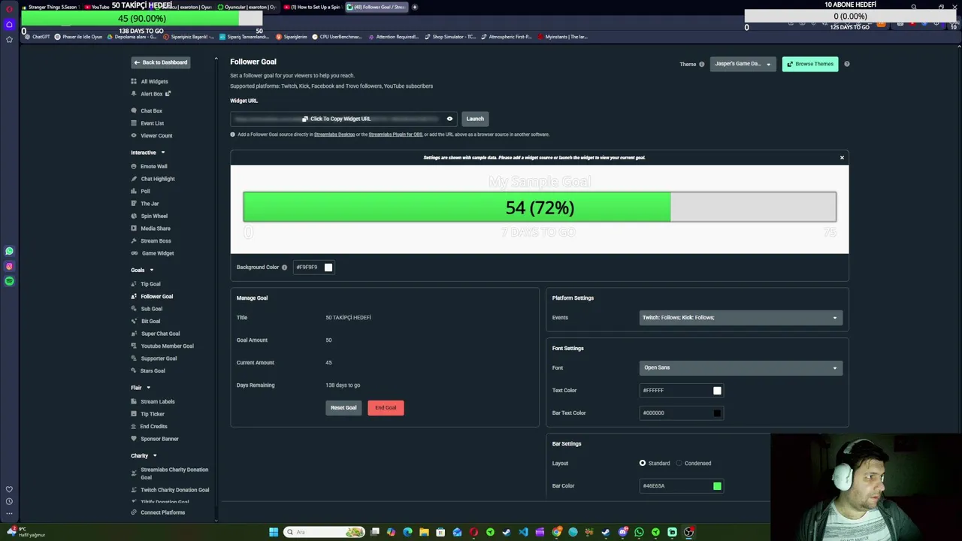
Task: Open the Spin Wheel widget icon
Action: (x=134, y=216)
